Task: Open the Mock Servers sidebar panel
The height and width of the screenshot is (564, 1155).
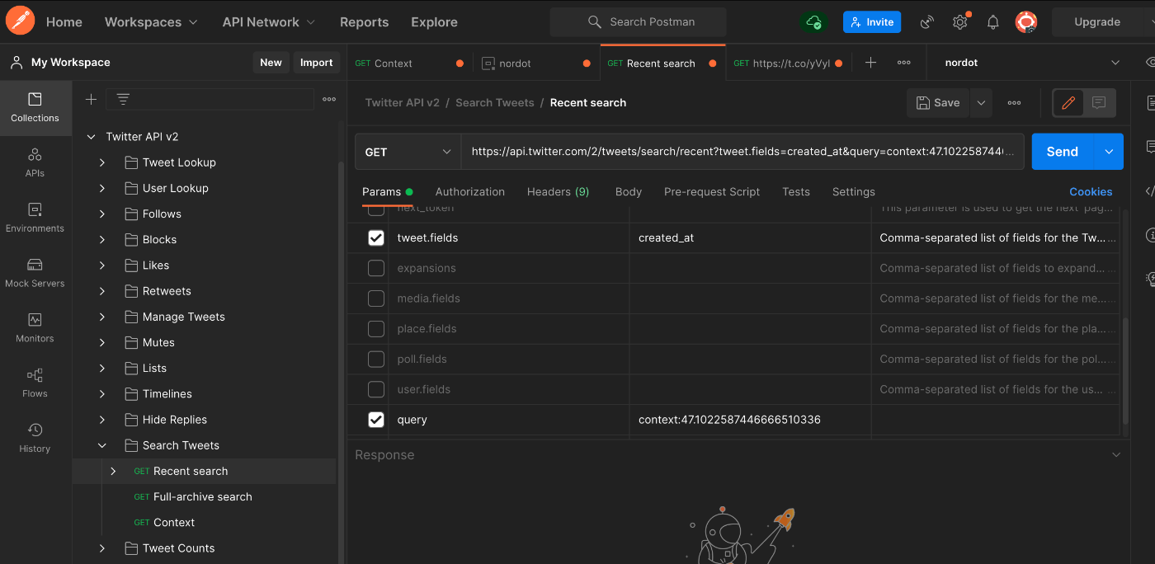Action: (35, 273)
